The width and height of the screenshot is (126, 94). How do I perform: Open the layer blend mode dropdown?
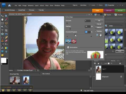102,61
